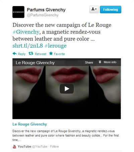Image resolution: width=134 pixels, height=152 pixels.
Task: Click the Follow link next to @YouTube
Action: (54, 147)
